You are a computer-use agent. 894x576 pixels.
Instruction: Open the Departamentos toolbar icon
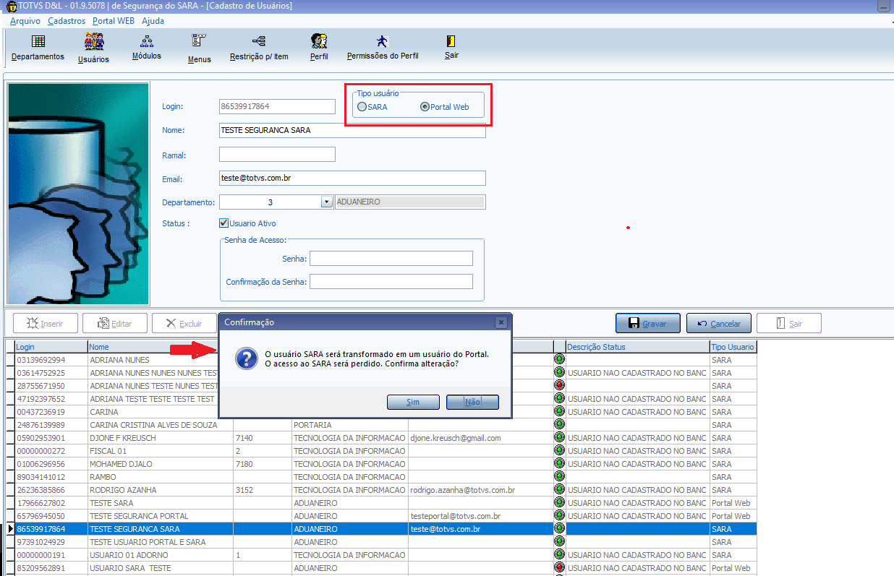click(38, 48)
